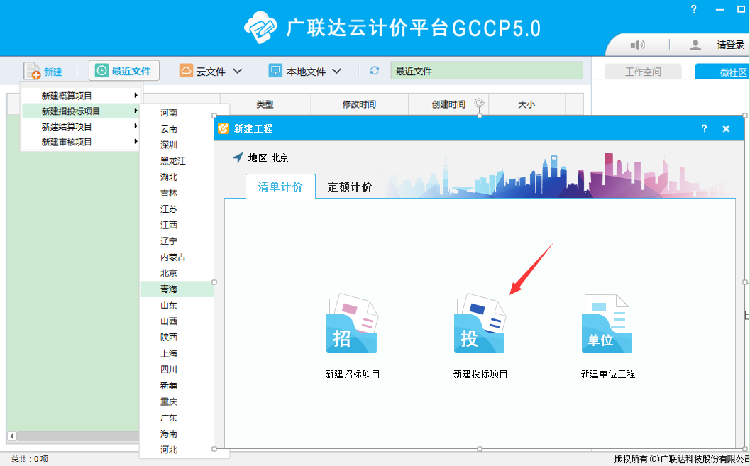Image resolution: width=750 pixels, height=466 pixels.
Task: Click the 修改时间 column header
Action: click(x=359, y=104)
